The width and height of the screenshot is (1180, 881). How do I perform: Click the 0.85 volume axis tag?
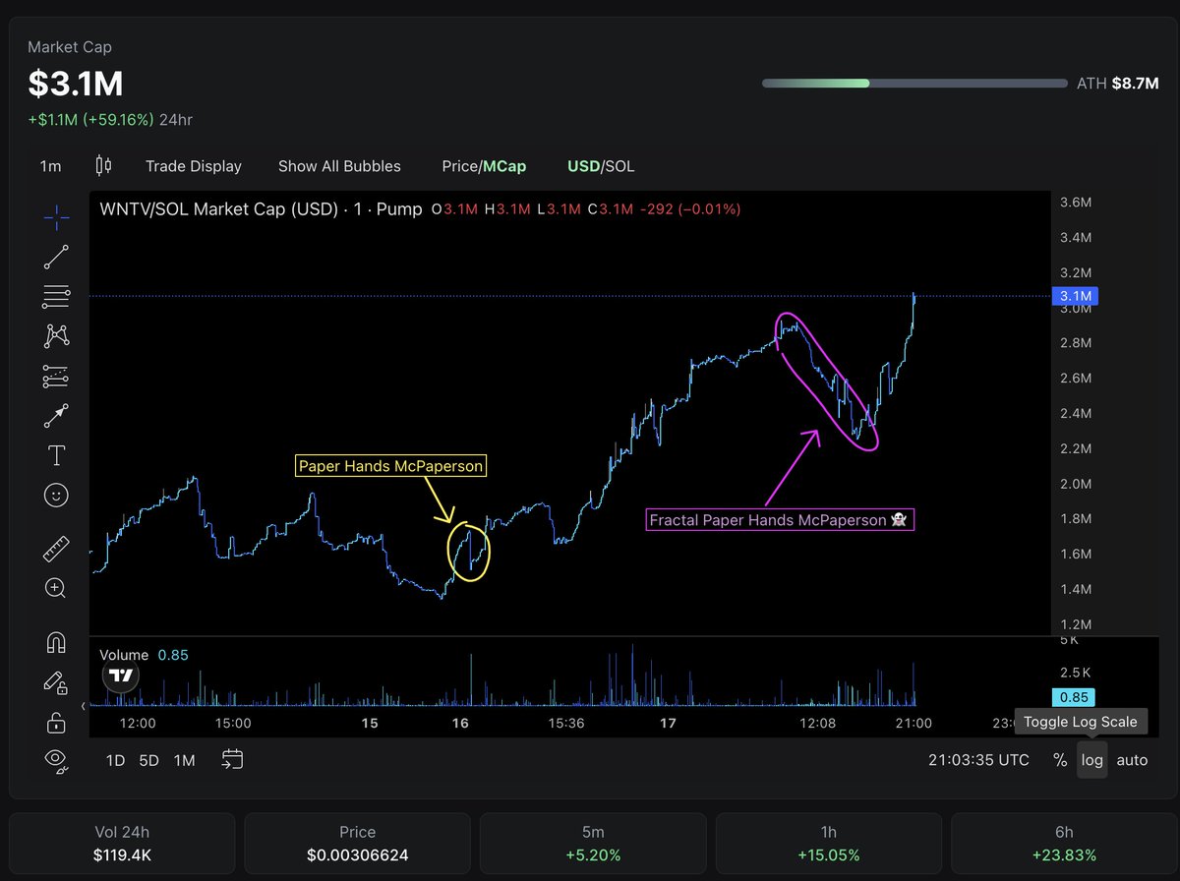click(1074, 697)
